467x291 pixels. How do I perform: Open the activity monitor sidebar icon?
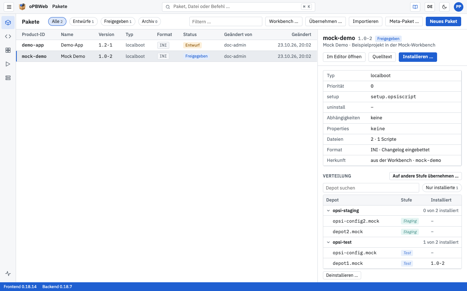click(x=8, y=274)
